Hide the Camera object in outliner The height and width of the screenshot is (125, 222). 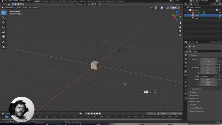coord(220,12)
